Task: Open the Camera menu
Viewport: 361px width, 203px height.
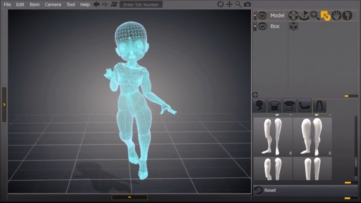Action: [x=53, y=5]
